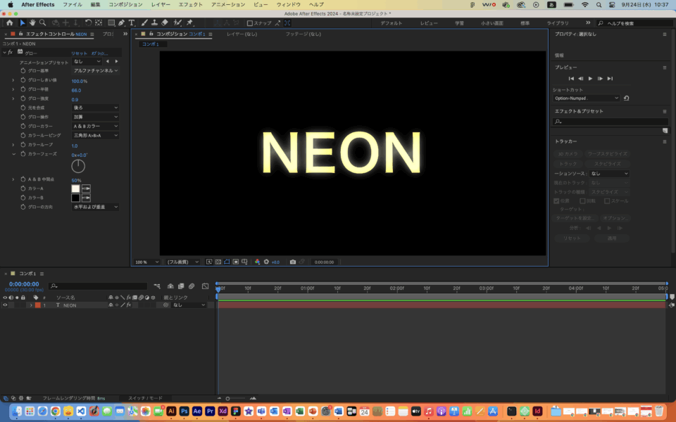The image size is (676, 422).
Task: Click the snapshot camera icon in the viewer
Action: click(x=293, y=262)
